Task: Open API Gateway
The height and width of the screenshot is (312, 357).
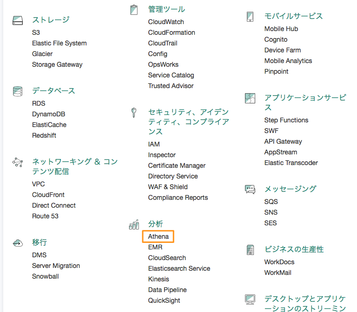Action: point(283,141)
